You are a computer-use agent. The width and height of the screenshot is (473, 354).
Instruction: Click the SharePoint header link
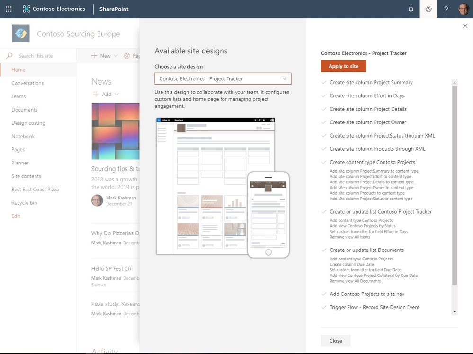click(114, 9)
